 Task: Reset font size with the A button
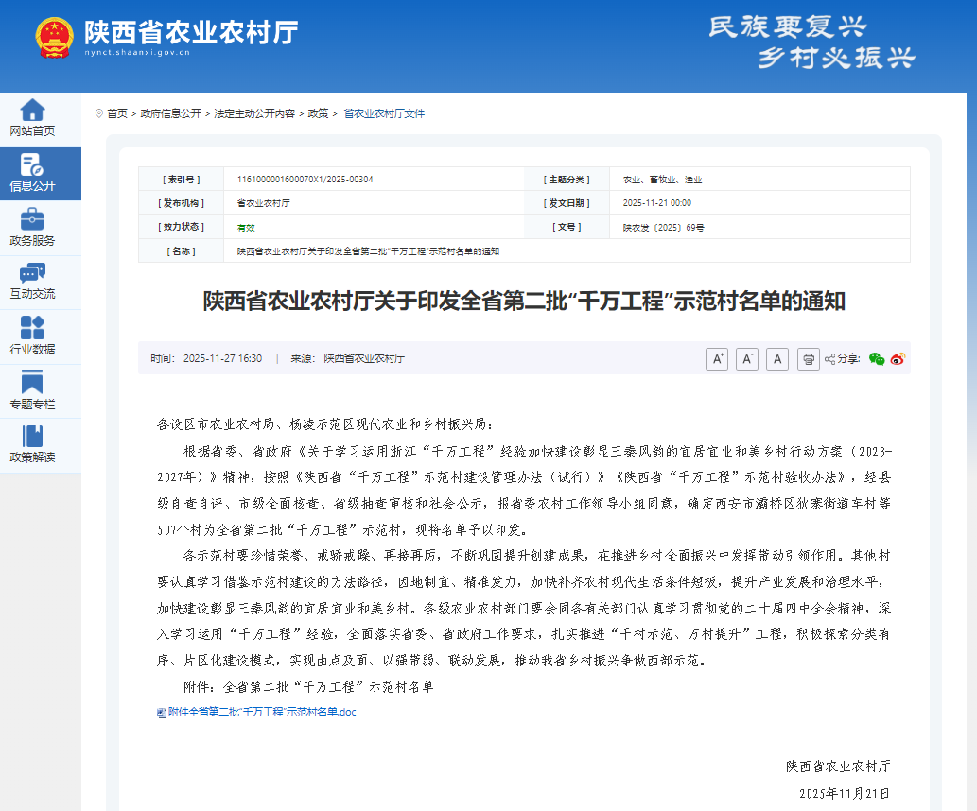click(777, 359)
